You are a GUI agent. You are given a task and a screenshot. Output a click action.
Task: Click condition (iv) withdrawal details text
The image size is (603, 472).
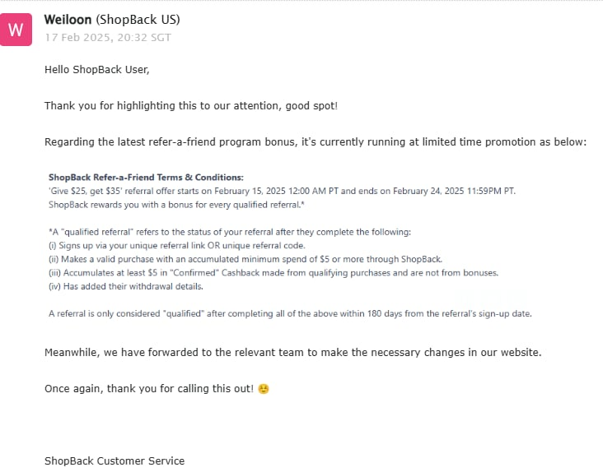(x=126, y=286)
